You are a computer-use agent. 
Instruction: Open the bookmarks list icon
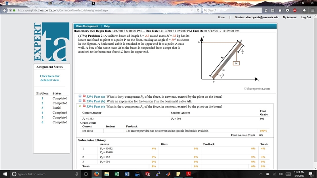(x=273, y=10)
